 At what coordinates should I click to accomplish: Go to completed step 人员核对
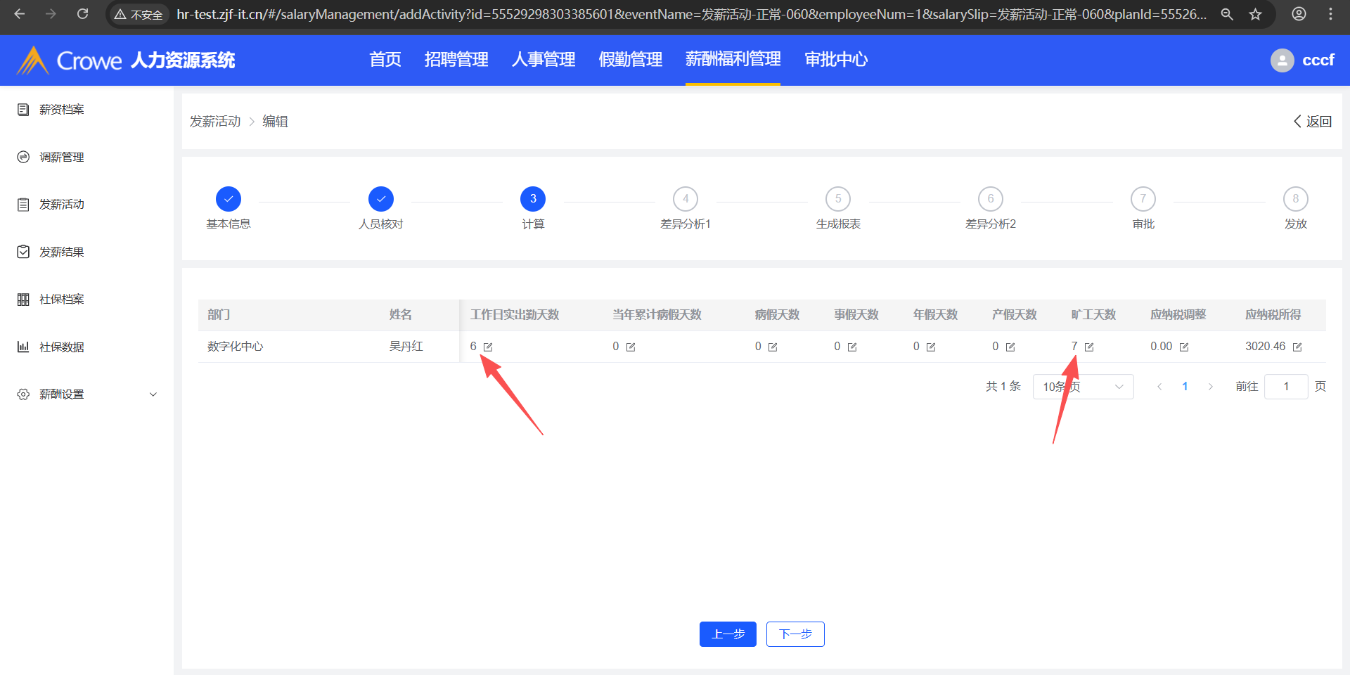[x=380, y=199]
